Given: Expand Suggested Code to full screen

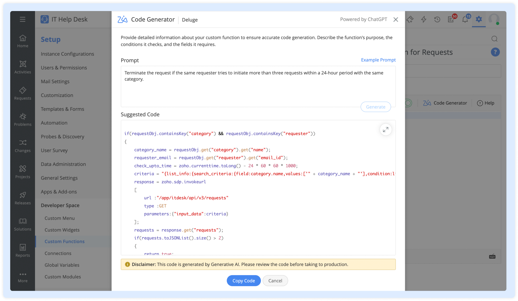Looking at the screenshot, I should [x=386, y=130].
